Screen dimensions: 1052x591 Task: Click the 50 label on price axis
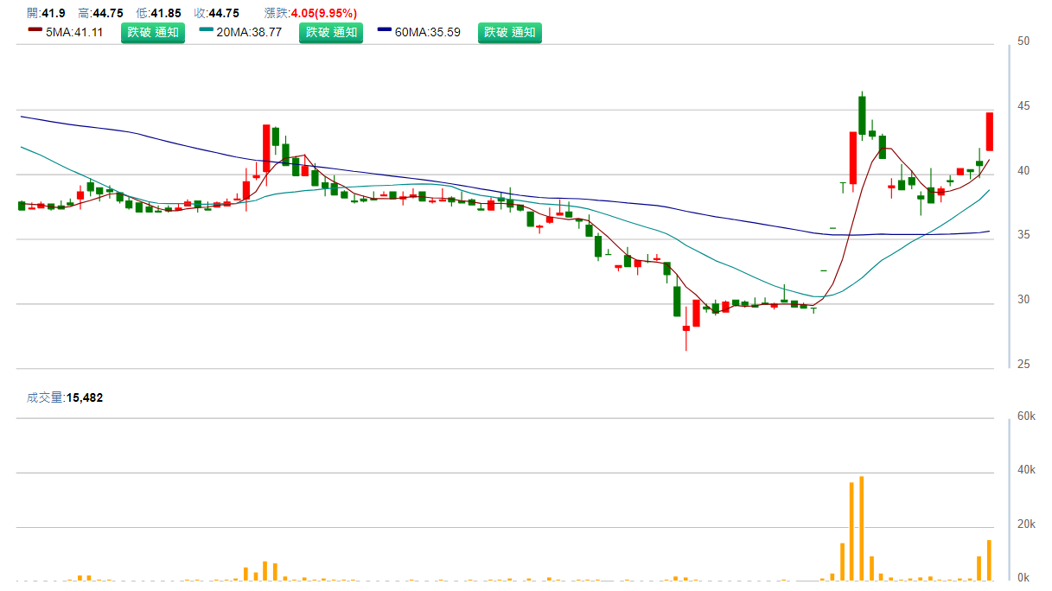1023,41
